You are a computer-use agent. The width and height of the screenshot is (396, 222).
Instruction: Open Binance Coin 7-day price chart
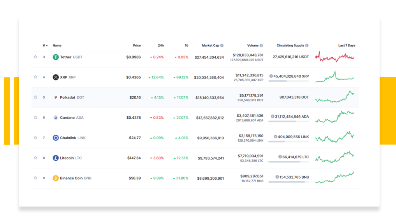click(x=334, y=177)
